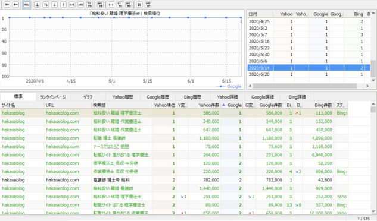This screenshot has width=377, height=221.
Task: Switch to the Yahoo履歴 tab
Action: 123,97
